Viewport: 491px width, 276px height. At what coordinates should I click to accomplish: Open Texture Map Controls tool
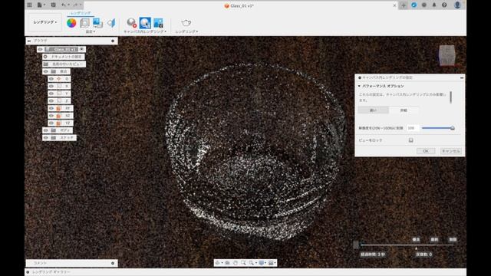tap(111, 23)
